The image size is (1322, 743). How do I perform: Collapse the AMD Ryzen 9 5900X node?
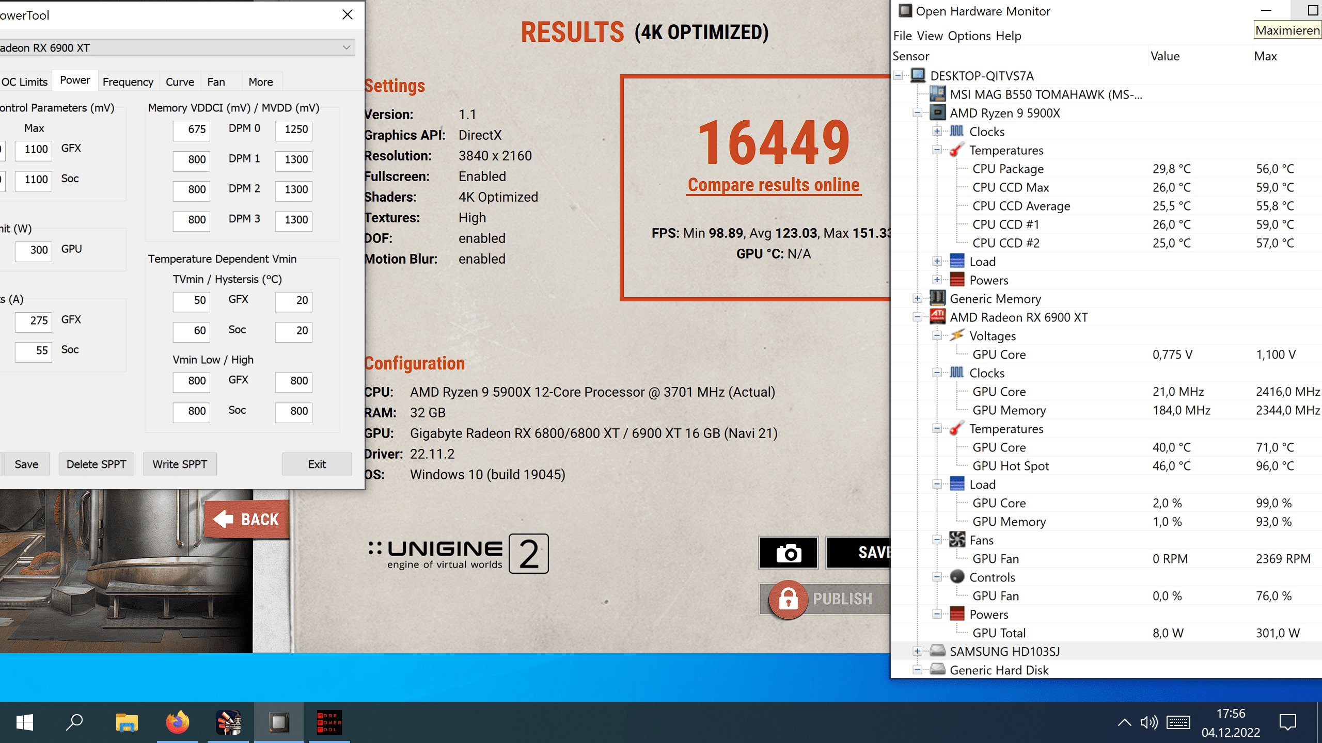918,113
